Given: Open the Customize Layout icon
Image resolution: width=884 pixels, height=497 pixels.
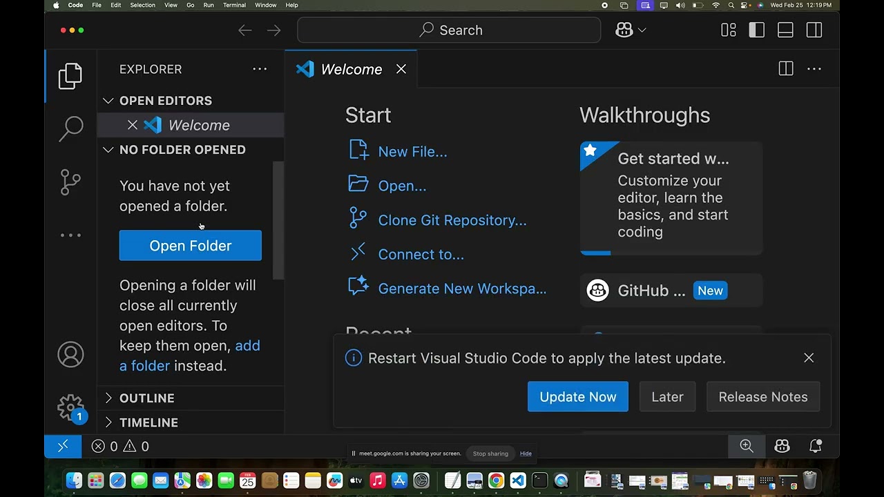Looking at the screenshot, I should click(729, 30).
